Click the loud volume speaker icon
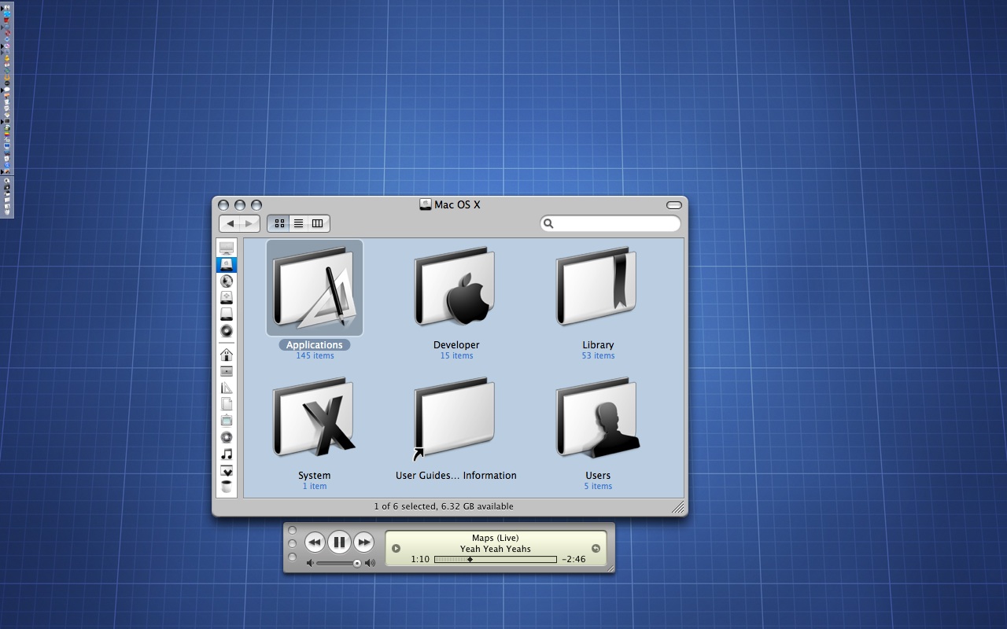 (371, 563)
